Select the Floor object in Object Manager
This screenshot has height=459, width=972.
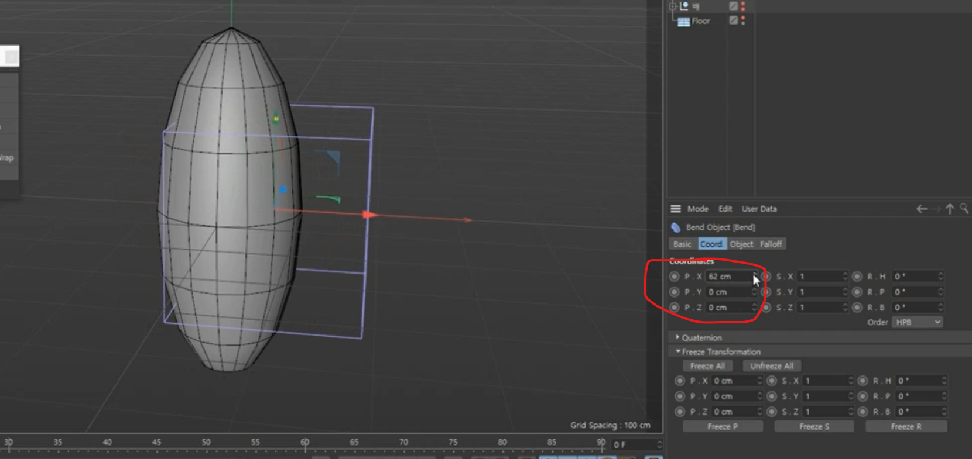coord(700,21)
